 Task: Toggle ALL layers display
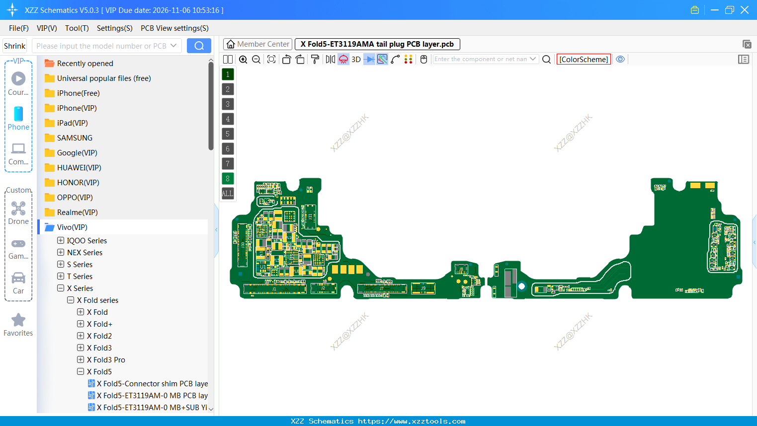pos(227,193)
